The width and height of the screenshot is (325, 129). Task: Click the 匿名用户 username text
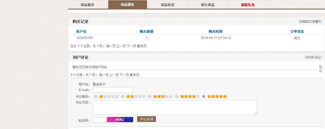(99, 84)
